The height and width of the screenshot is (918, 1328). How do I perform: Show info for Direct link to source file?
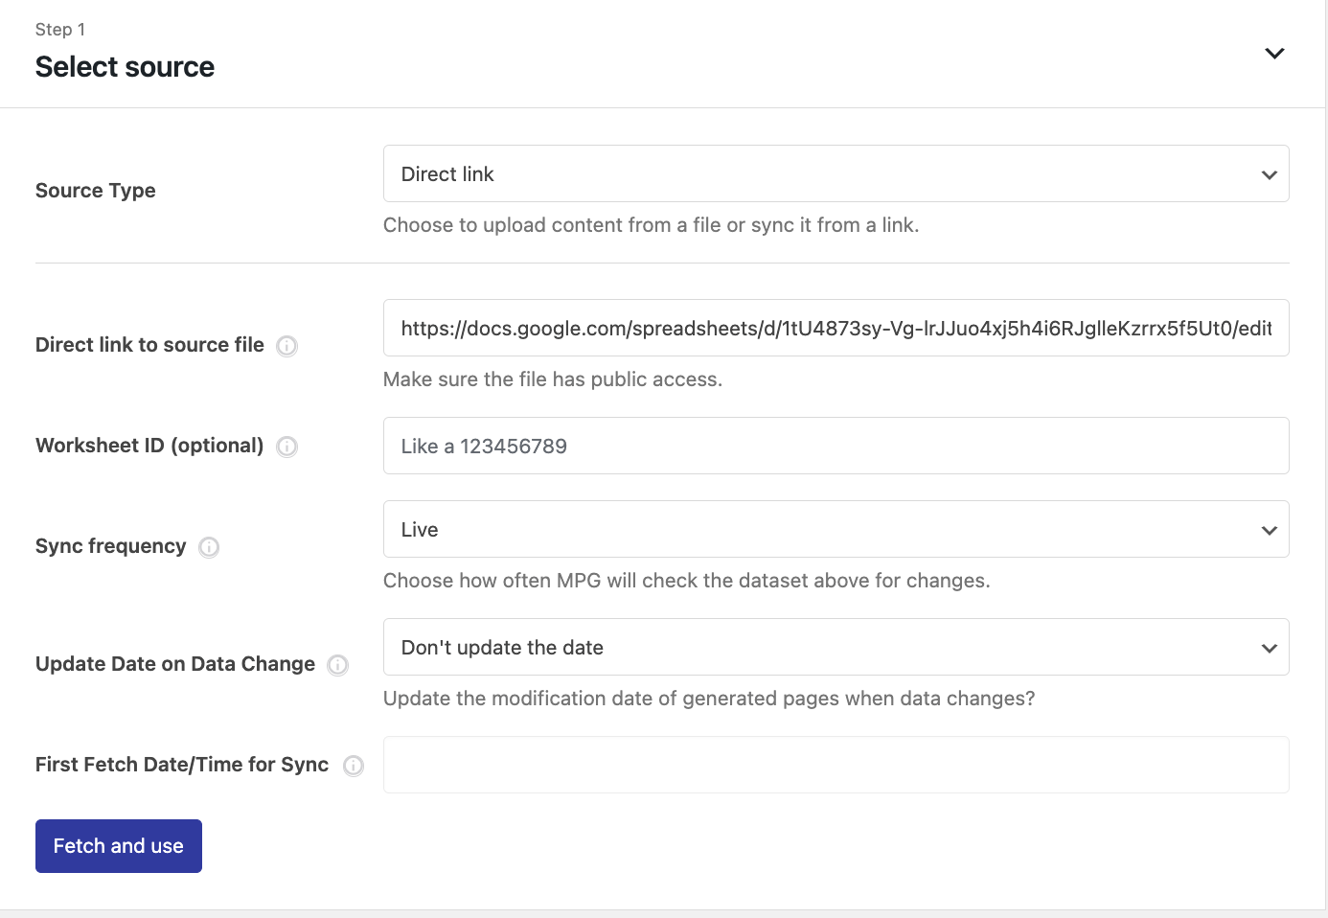point(286,346)
